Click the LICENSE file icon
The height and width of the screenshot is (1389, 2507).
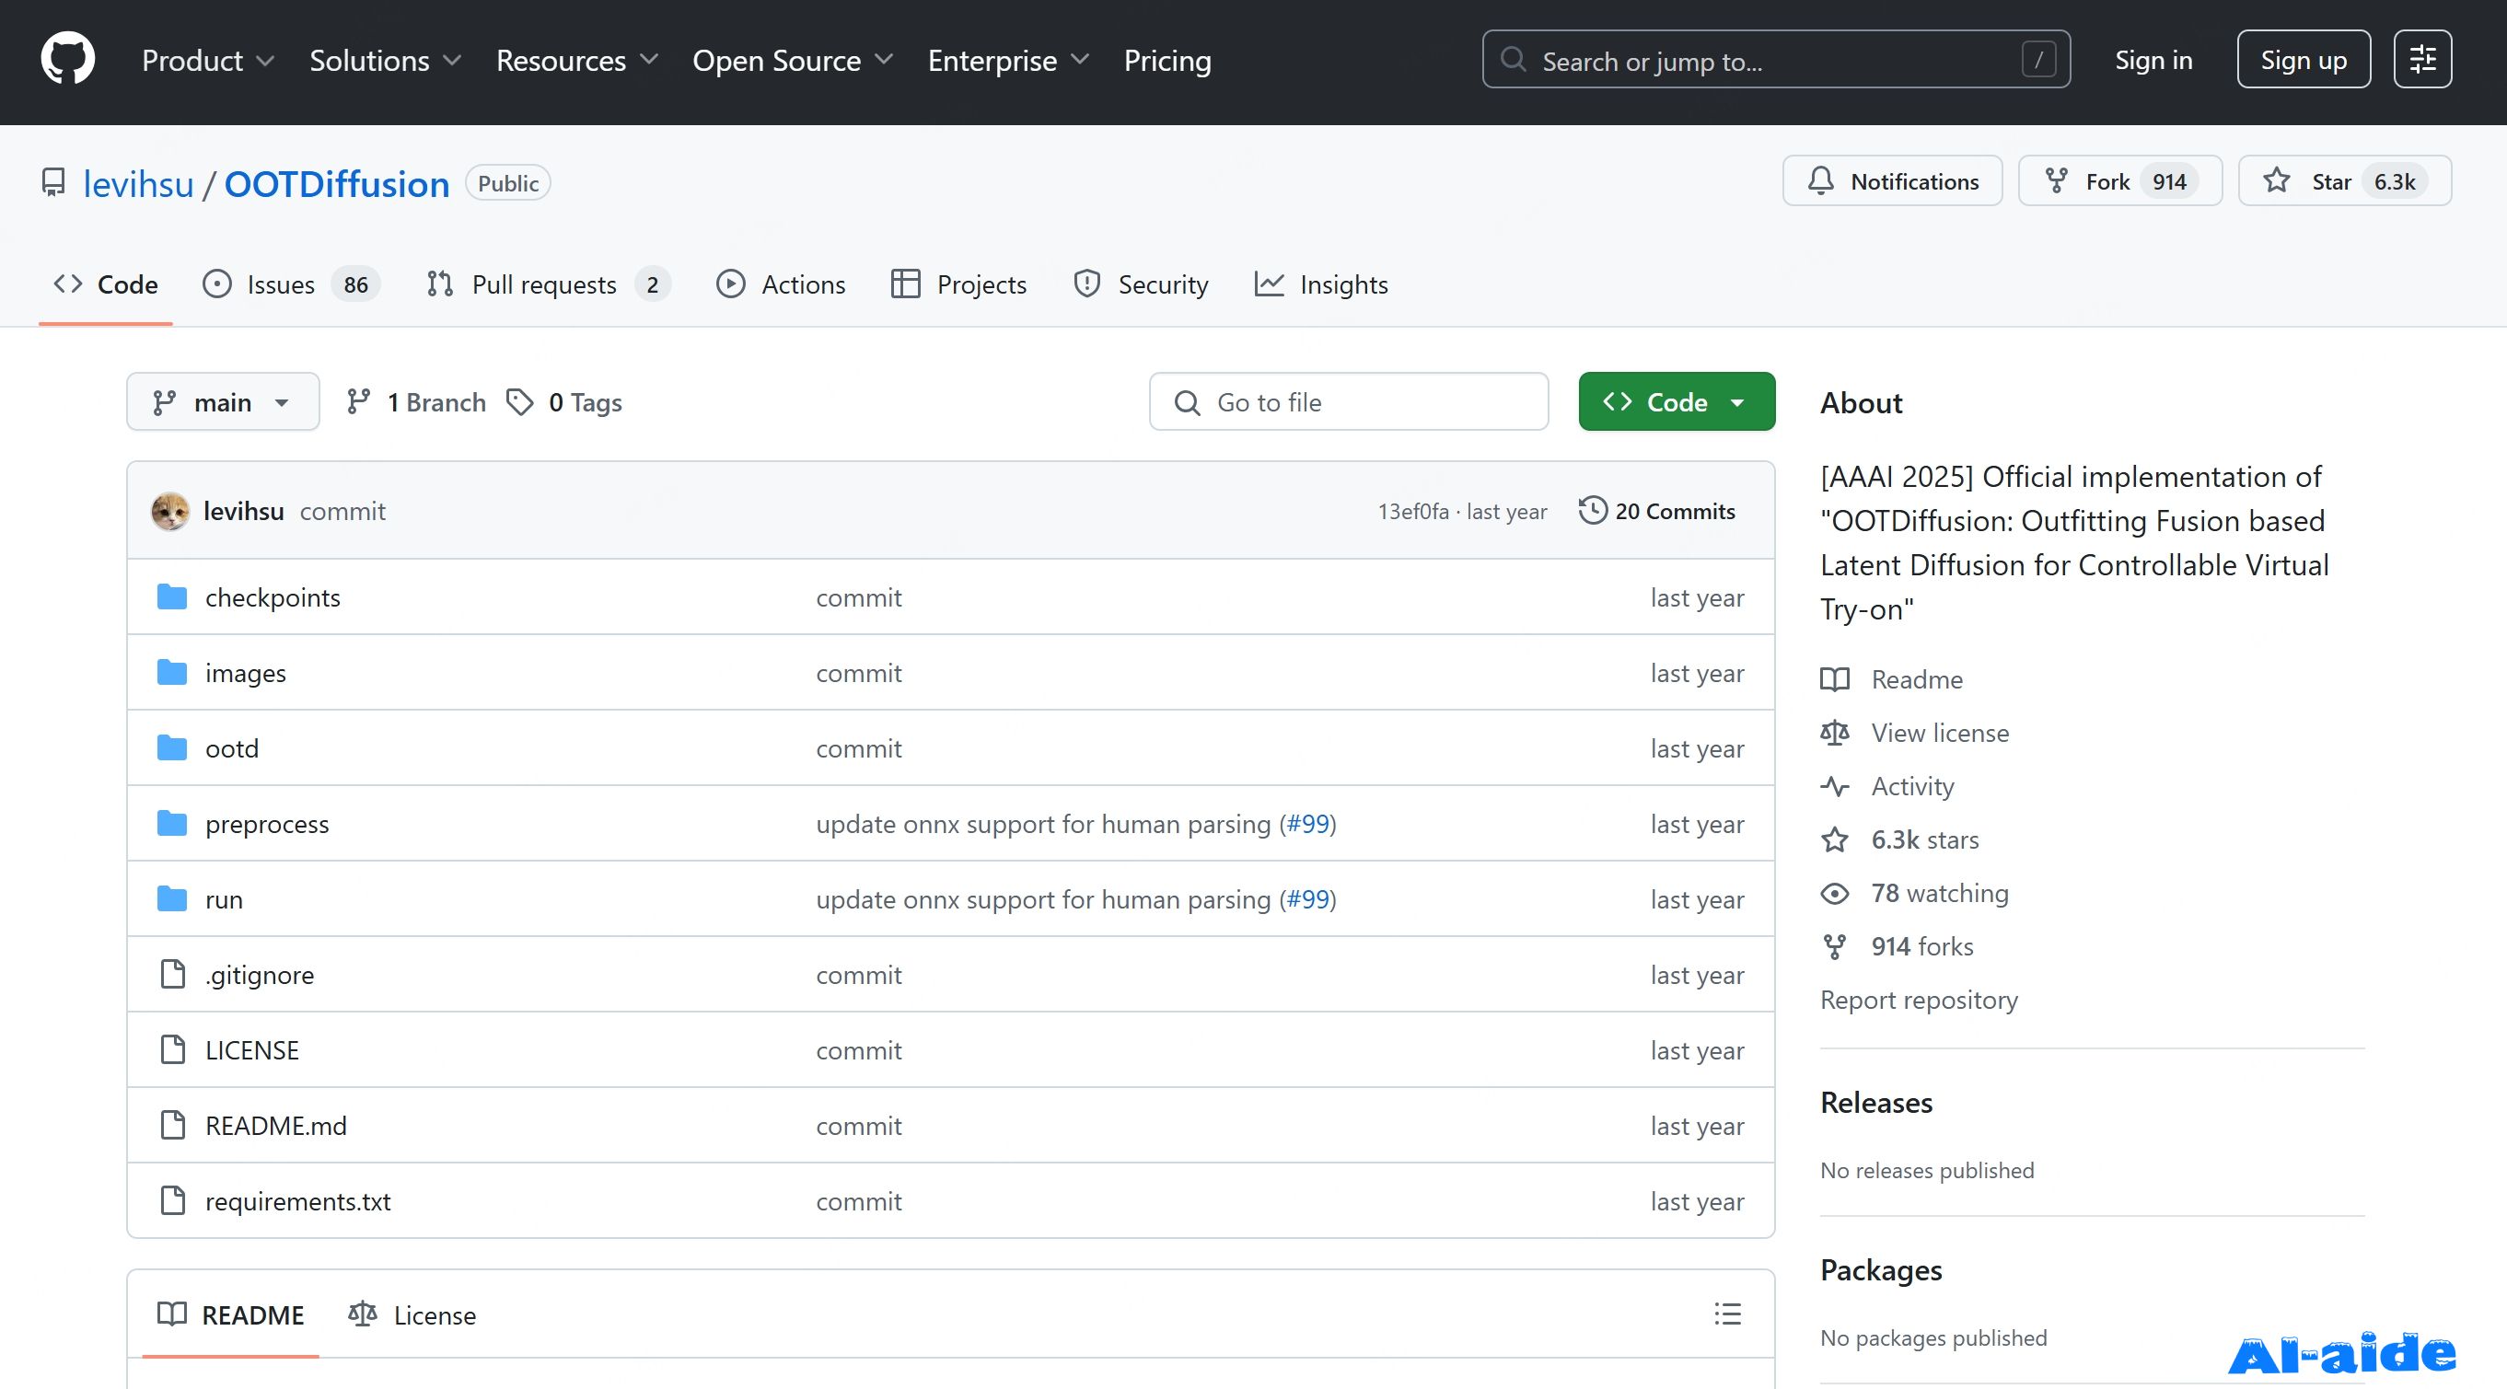(172, 1049)
